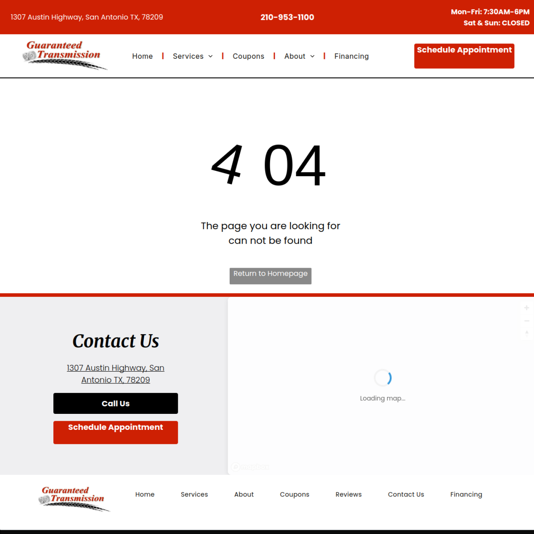
Task: Click the top bar address text
Action: (87, 17)
